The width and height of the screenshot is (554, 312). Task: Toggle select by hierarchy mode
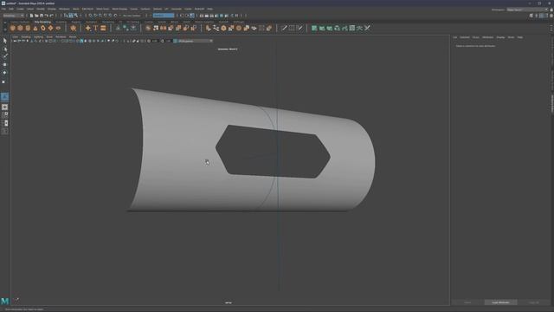coord(66,16)
